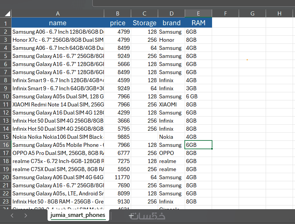
Task: Select Nokia Noika Nokia106 name cell
Action: [58, 137]
